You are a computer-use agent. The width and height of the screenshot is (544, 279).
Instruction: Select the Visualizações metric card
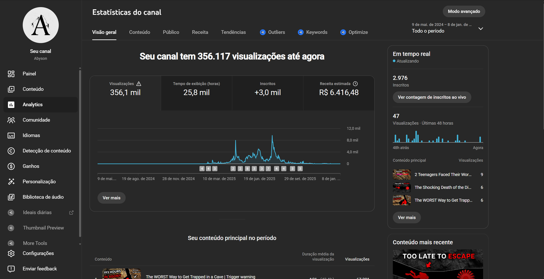click(x=125, y=93)
